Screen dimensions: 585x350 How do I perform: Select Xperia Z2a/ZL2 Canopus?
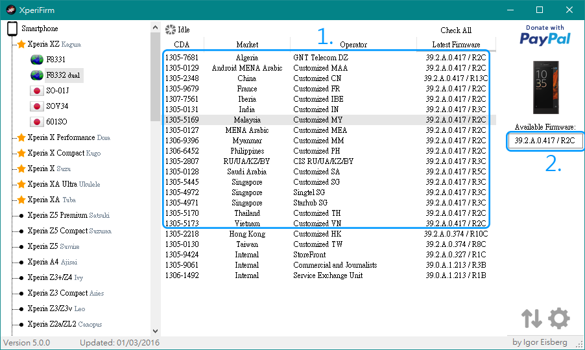pyautogui.click(x=65, y=324)
